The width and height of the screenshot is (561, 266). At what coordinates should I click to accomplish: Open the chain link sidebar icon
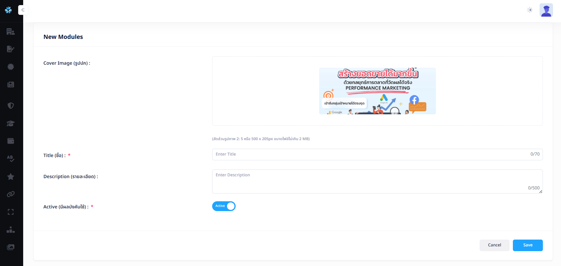point(11,194)
